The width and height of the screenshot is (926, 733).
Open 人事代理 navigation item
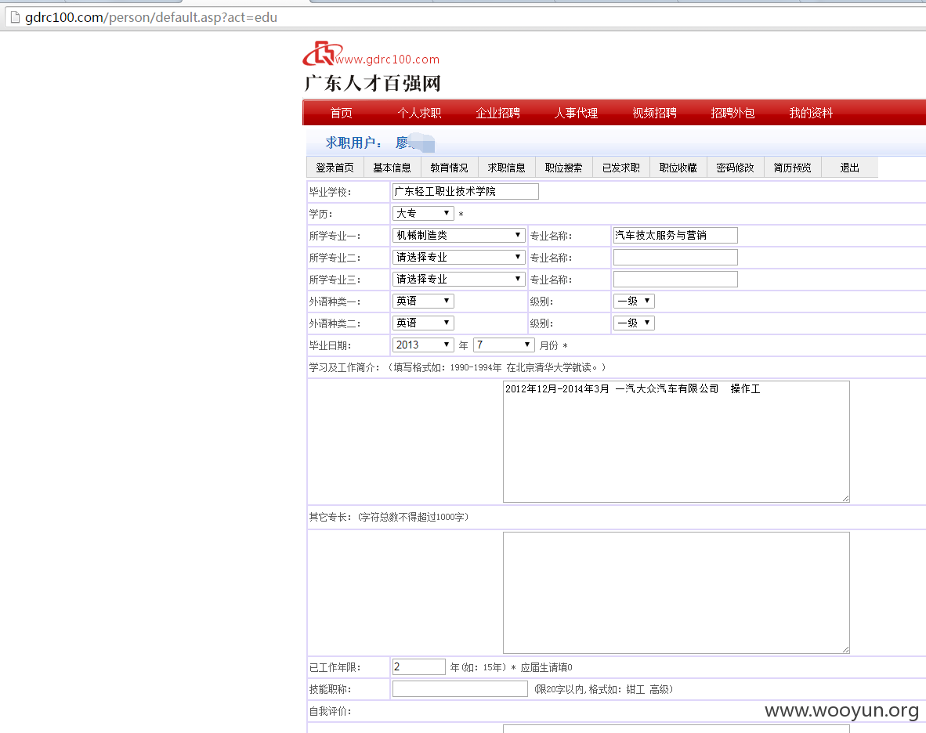576,113
